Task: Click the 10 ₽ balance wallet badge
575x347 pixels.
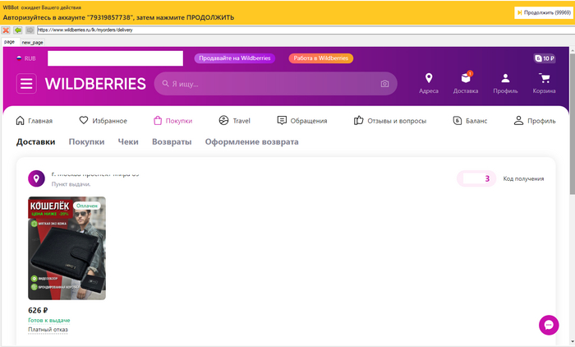Action: [x=545, y=58]
